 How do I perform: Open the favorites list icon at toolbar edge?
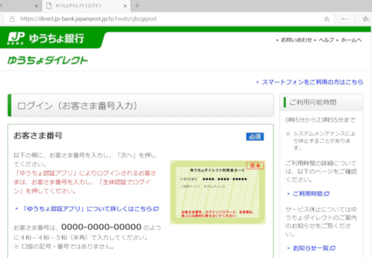point(366,19)
